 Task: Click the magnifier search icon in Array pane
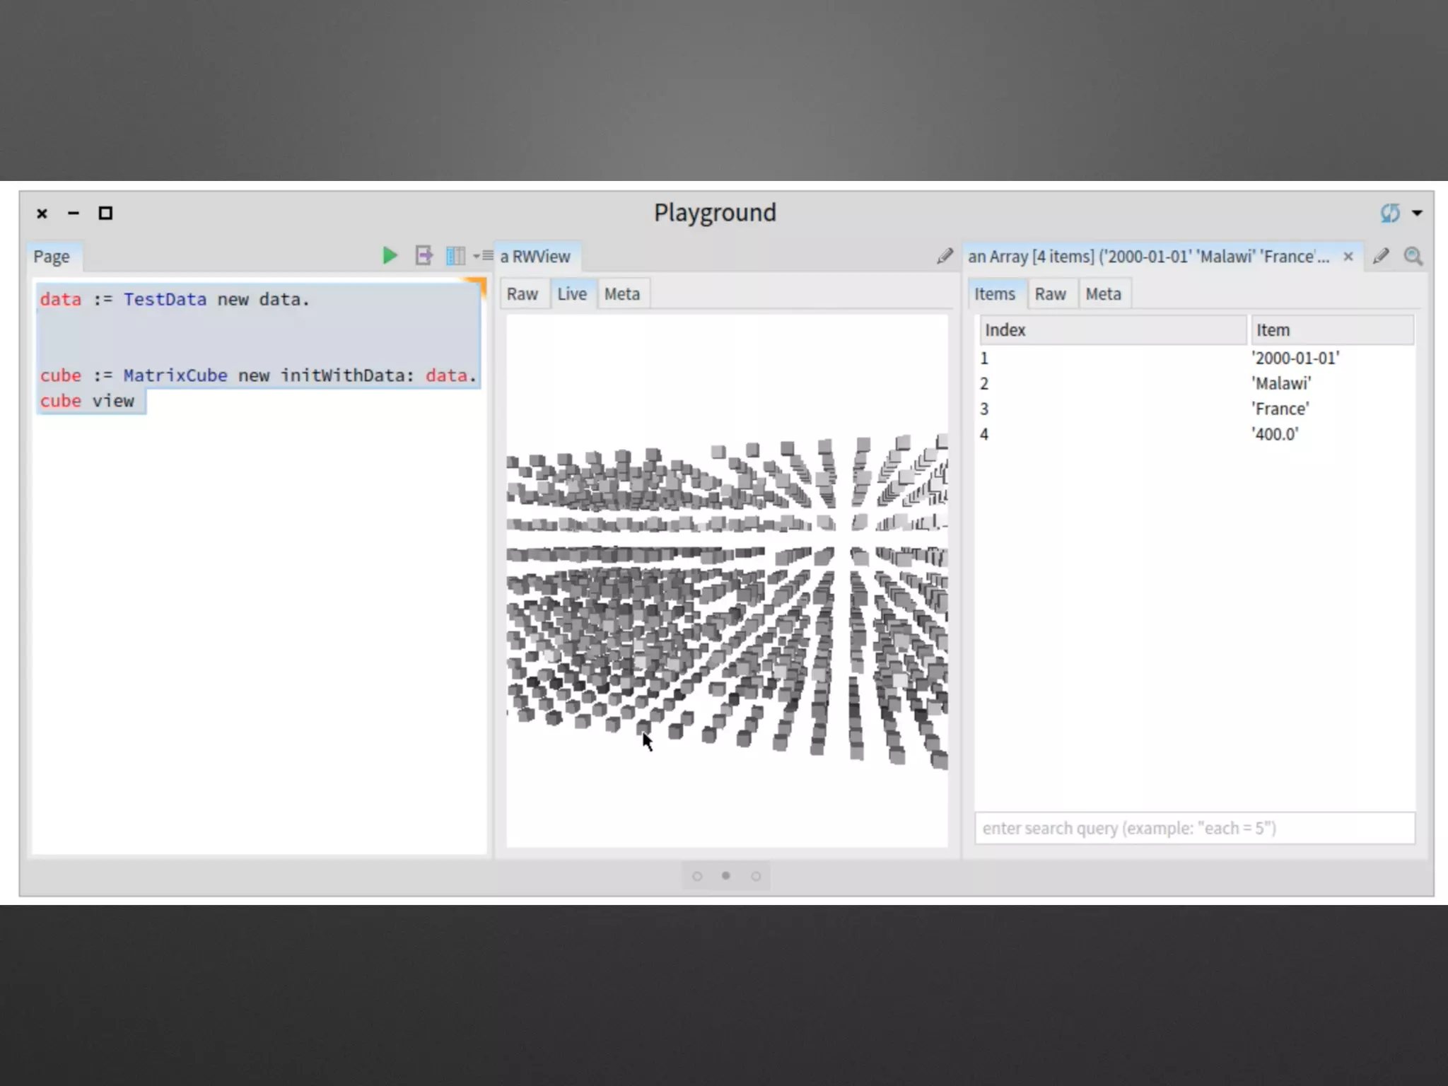(x=1413, y=256)
